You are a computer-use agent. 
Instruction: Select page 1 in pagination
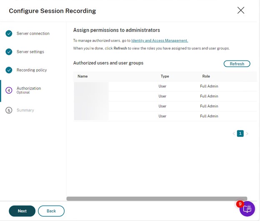click(x=240, y=134)
